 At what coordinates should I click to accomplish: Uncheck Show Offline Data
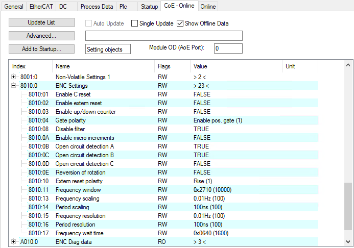180,23
